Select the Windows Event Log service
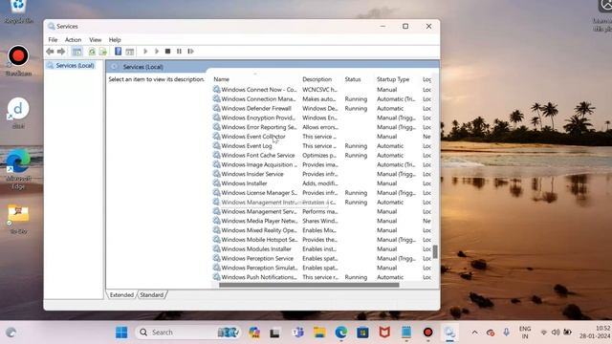Viewport: 612px width, 344px height. coord(322,146)
